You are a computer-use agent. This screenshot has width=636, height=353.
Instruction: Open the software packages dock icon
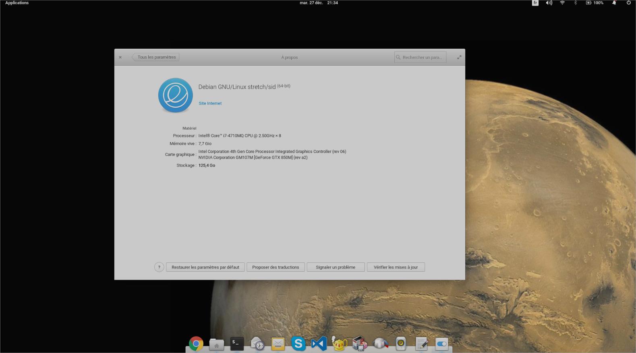[x=360, y=344]
